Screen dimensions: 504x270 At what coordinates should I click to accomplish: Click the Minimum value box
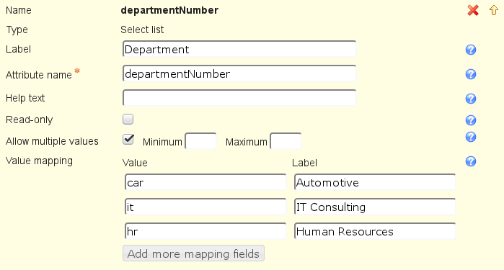coord(201,141)
